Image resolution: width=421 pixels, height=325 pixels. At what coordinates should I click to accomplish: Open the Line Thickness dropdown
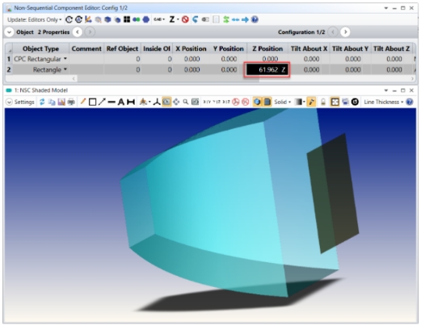click(384, 102)
